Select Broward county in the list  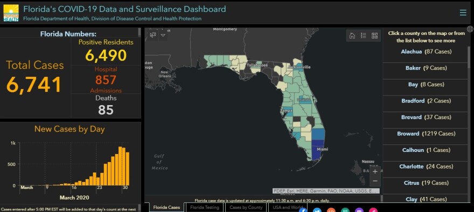point(426,134)
